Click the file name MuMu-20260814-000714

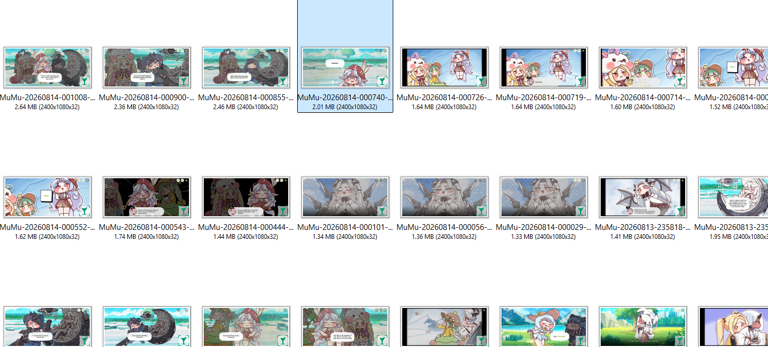(643, 98)
